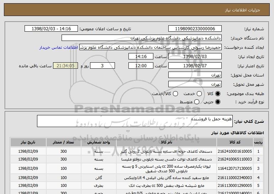Click date 1398/02/09 in row 1
The height and width of the screenshot is (194, 274).
[x=28, y=151]
